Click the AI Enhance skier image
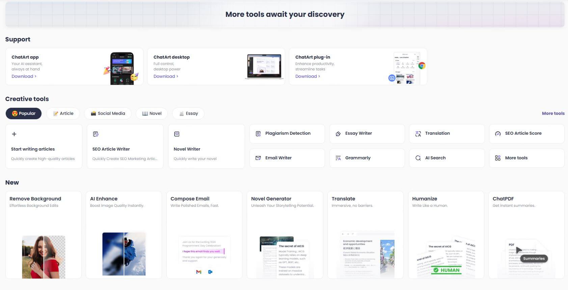 [124, 254]
